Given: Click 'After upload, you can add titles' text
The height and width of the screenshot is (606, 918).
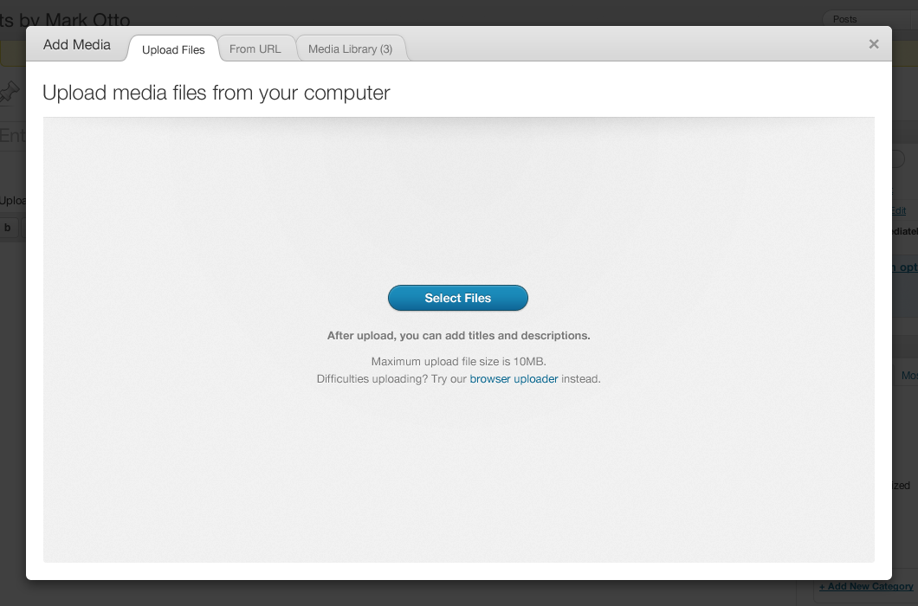Looking at the screenshot, I should (458, 336).
